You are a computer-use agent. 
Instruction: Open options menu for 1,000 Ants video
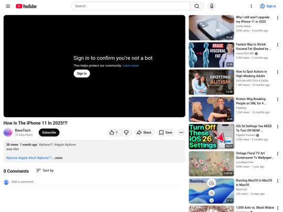click(x=278, y=208)
